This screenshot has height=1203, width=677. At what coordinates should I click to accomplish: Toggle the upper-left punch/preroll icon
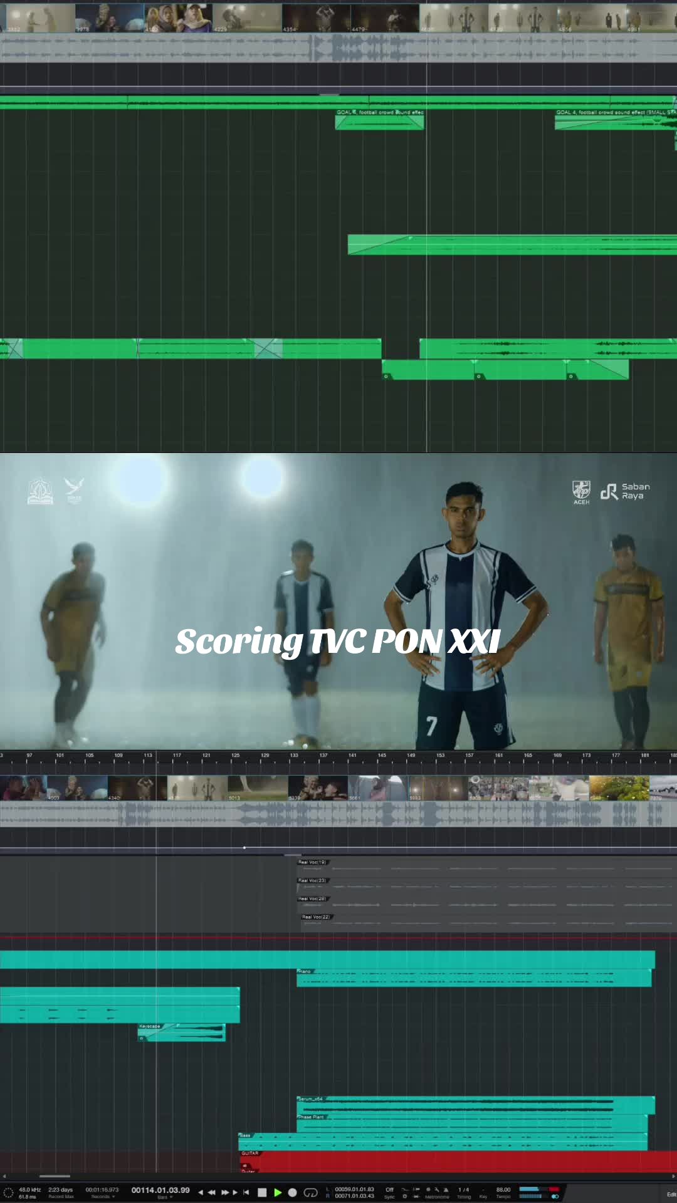click(405, 1189)
